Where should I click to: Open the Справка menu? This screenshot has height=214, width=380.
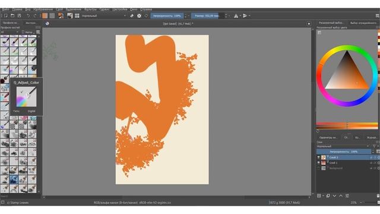coord(146,10)
